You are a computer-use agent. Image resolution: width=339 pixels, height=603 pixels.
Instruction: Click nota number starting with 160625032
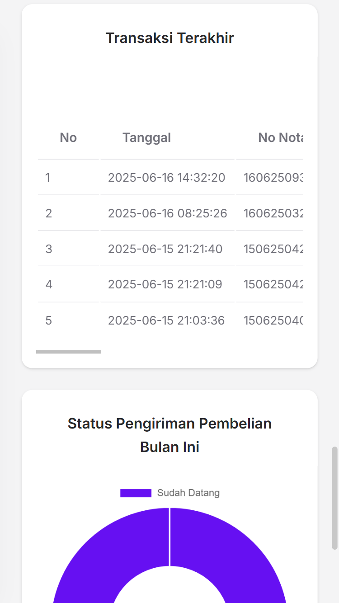[x=273, y=213]
